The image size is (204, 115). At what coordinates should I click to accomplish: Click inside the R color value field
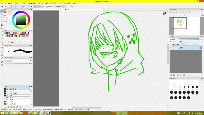click(8, 16)
